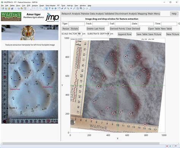This screenshot has width=180, height=148.
Task: Click the horizontal scrollbar at window bottom
Action: (x=81, y=143)
